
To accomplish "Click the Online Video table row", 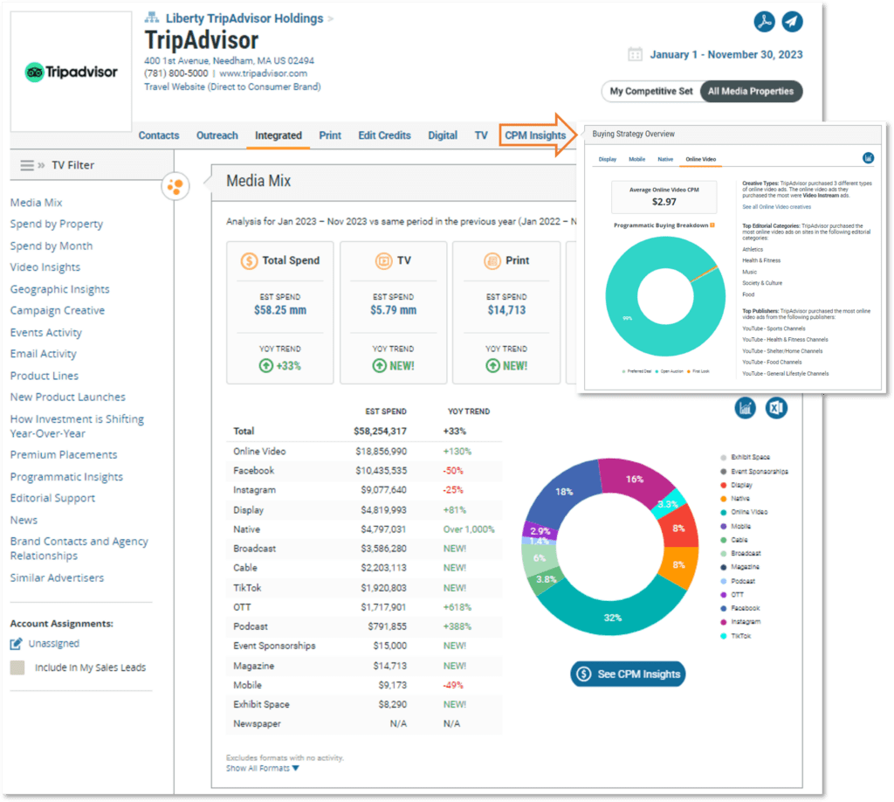I will [364, 451].
